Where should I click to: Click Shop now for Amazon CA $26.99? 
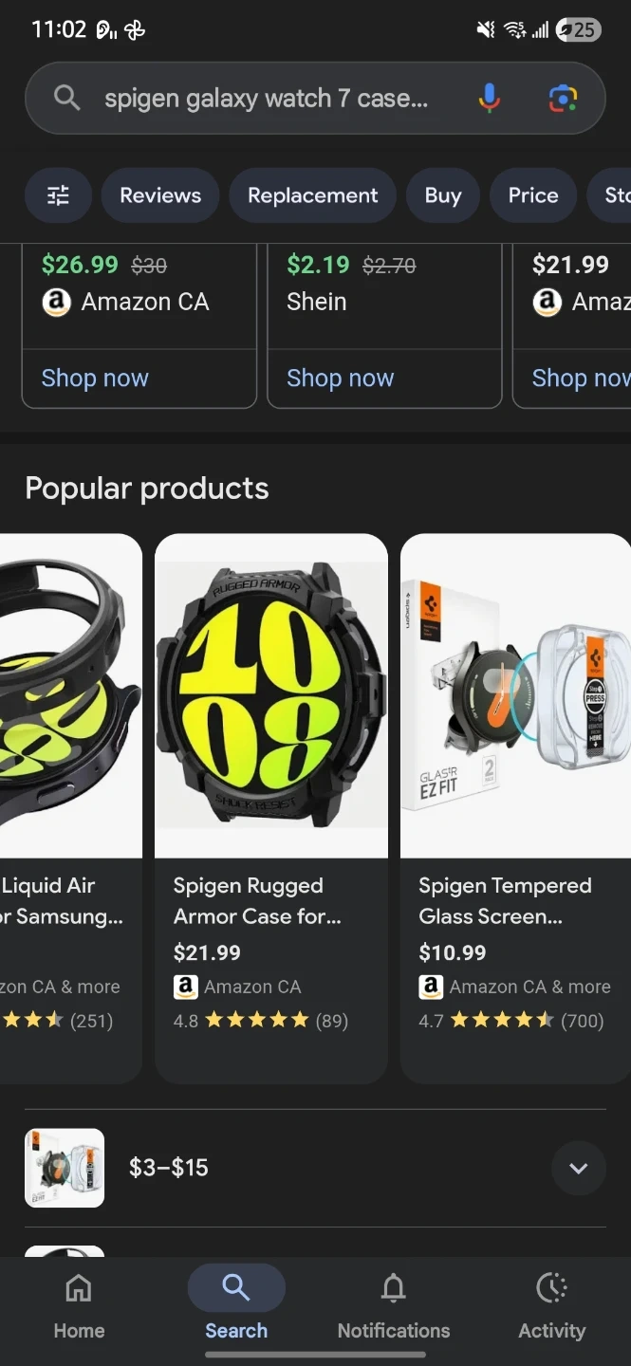click(95, 378)
